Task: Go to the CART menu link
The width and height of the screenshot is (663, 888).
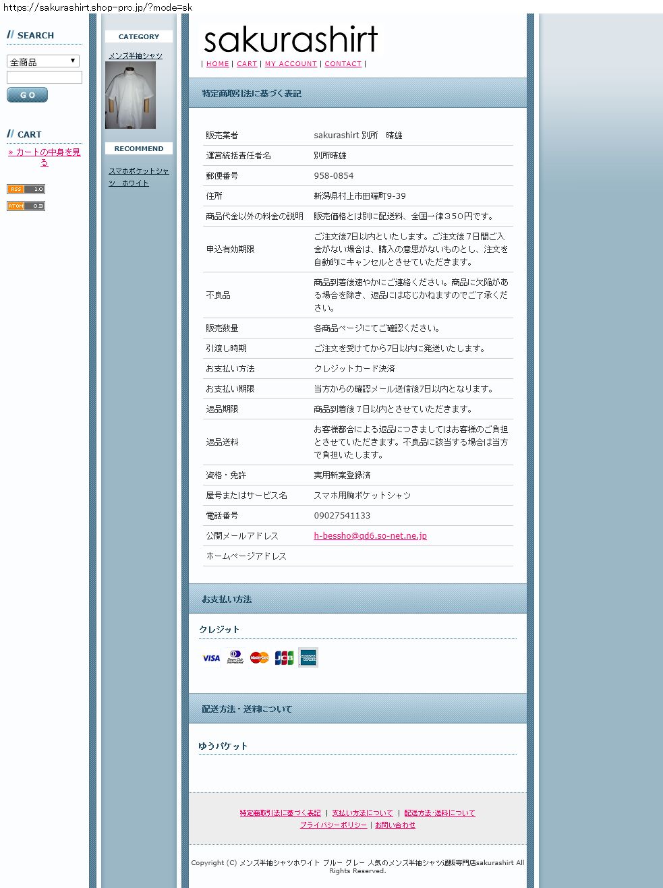Action: point(247,64)
